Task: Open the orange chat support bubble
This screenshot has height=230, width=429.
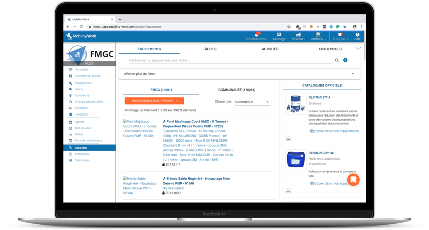Action: tap(353, 180)
